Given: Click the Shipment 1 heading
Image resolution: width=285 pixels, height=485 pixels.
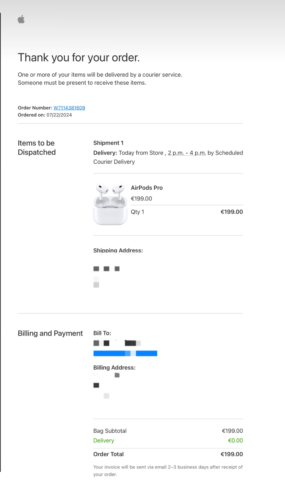Looking at the screenshot, I should pyautogui.click(x=108, y=143).
